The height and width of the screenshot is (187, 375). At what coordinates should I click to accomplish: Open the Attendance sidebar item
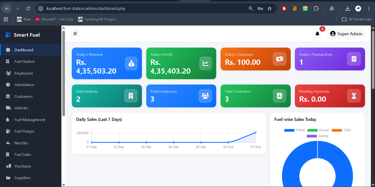[x=31, y=85]
